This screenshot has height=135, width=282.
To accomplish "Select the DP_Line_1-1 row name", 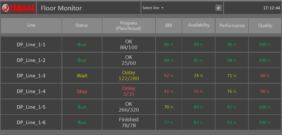I will click(31, 44).
